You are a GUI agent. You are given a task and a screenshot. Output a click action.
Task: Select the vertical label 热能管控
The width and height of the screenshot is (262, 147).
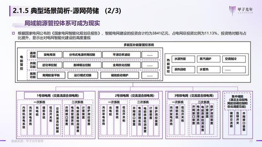(168, 65)
